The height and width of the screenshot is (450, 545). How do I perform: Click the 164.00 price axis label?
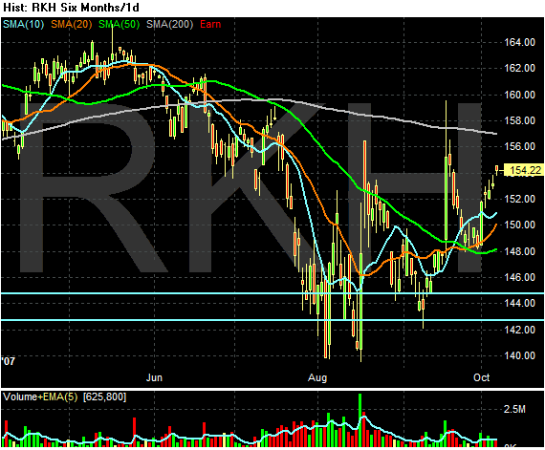click(520, 42)
